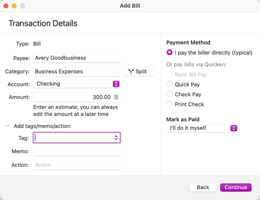Collapse the Add tags/memo/action section

tap(7, 126)
